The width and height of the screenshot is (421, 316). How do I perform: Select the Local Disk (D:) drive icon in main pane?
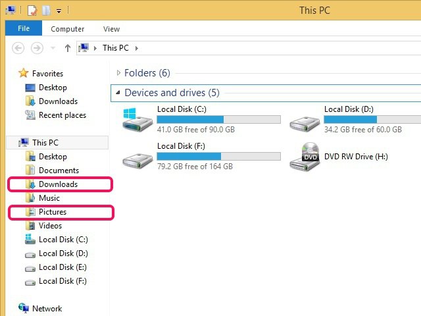click(x=305, y=124)
